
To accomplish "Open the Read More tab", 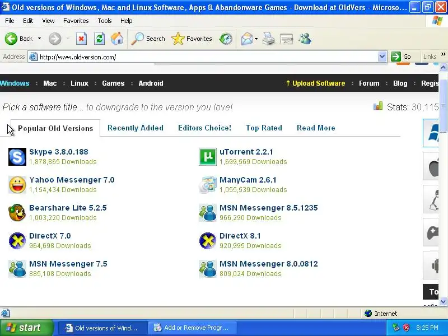I will pyautogui.click(x=316, y=128).
